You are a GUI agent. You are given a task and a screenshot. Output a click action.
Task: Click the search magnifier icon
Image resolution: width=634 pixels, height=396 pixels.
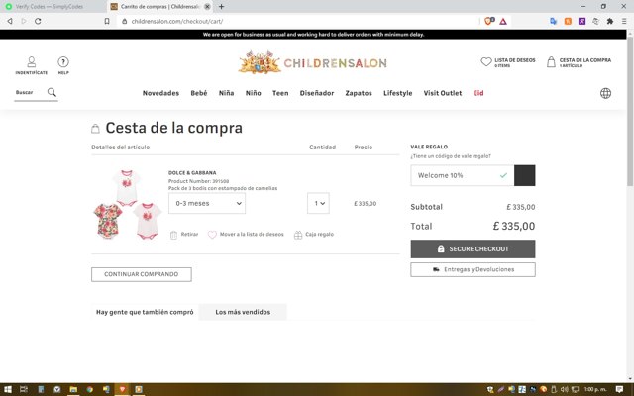point(52,92)
